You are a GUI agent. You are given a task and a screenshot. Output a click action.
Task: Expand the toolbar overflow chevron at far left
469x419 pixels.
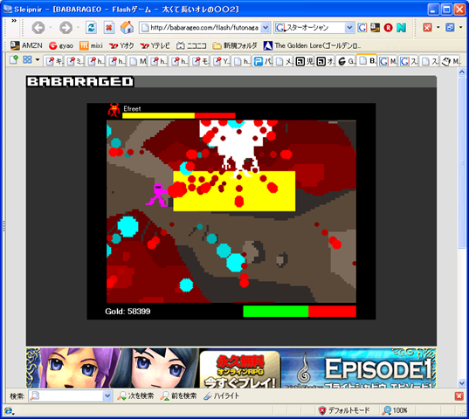coord(14,21)
